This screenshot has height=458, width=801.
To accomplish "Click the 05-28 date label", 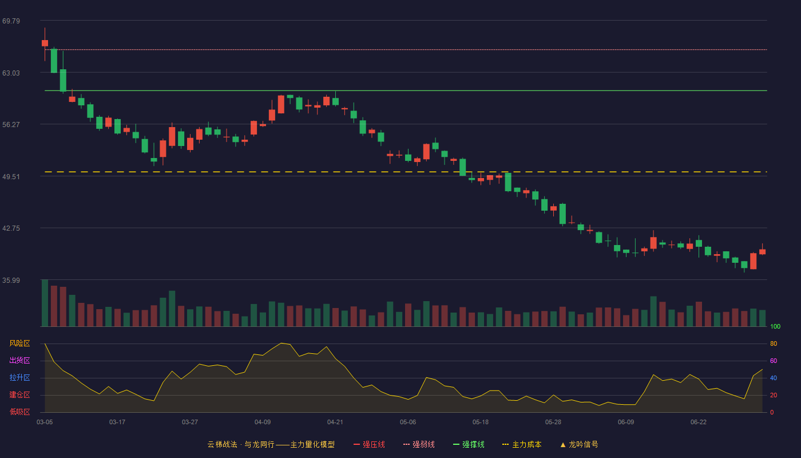I will point(553,422).
